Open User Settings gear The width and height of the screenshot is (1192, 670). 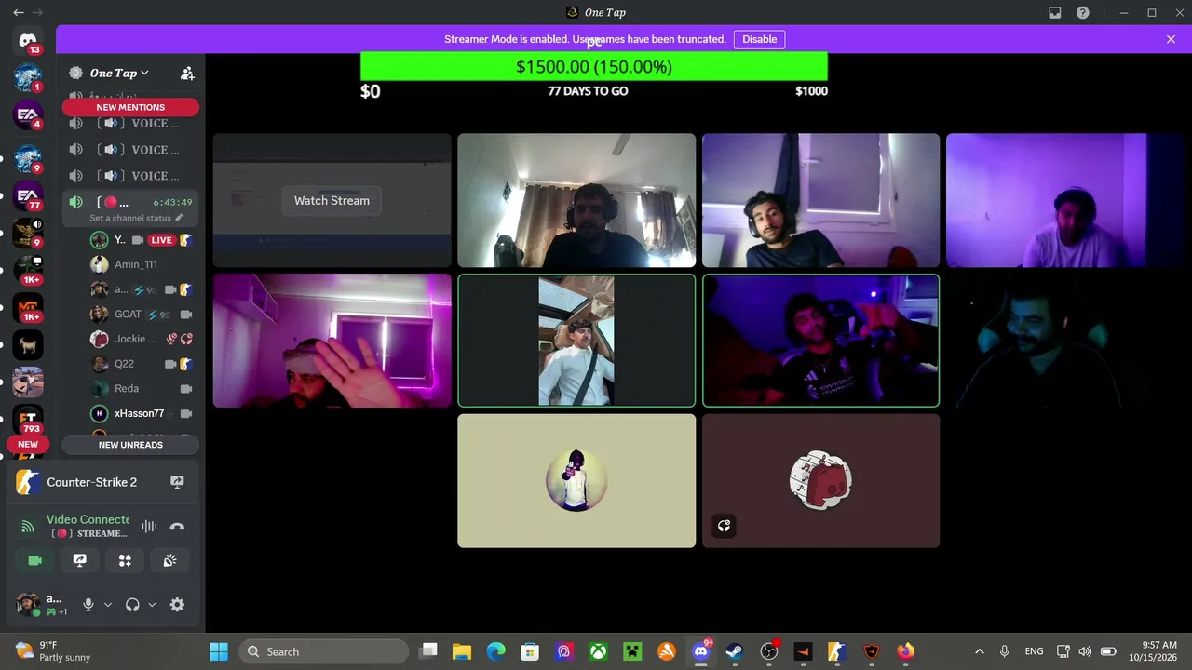(x=177, y=605)
